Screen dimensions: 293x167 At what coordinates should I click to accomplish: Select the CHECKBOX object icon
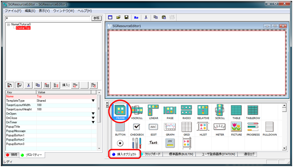coord(137,129)
